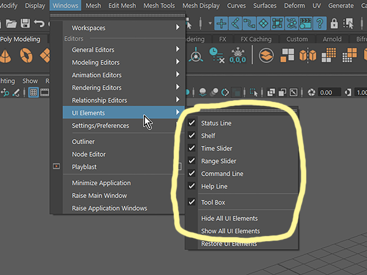Create a polygon torus from shelf

pyautogui.click(x=26, y=56)
